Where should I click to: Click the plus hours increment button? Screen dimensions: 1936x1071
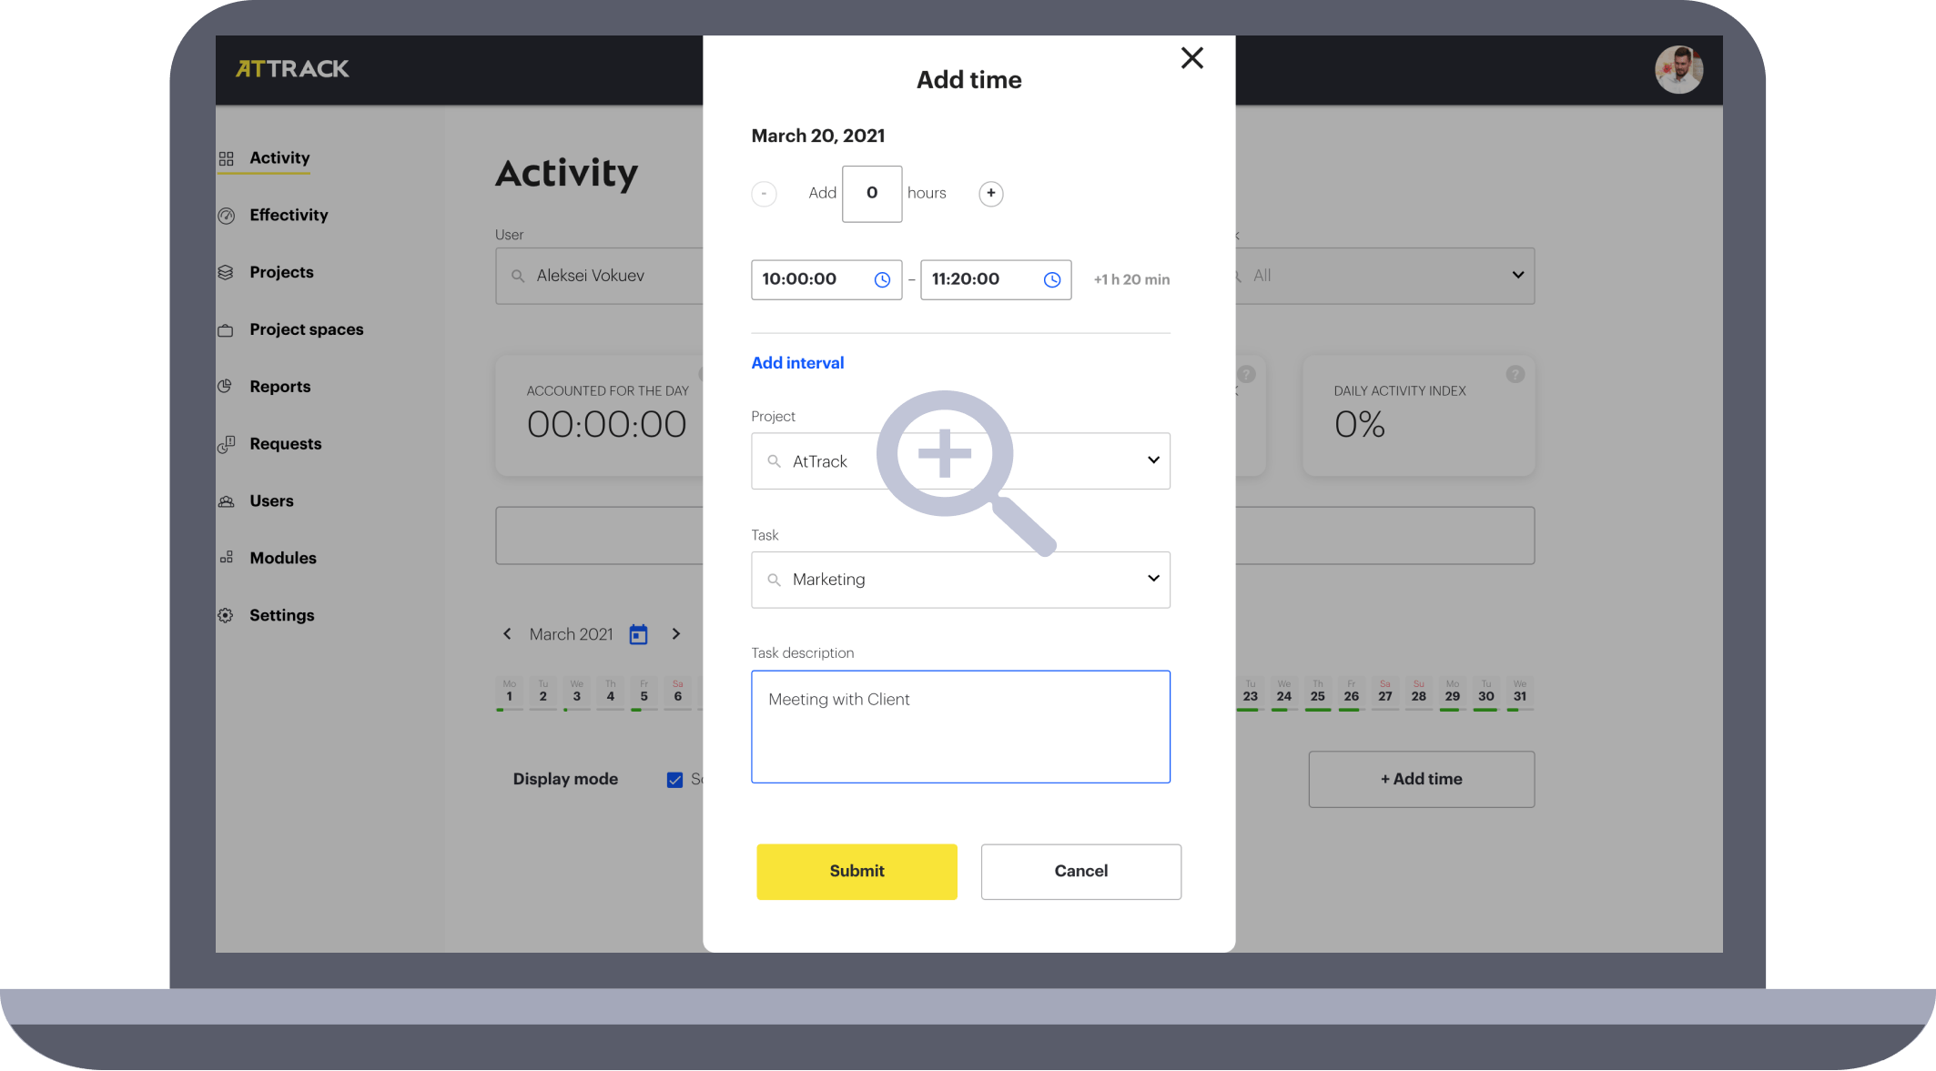(x=990, y=194)
